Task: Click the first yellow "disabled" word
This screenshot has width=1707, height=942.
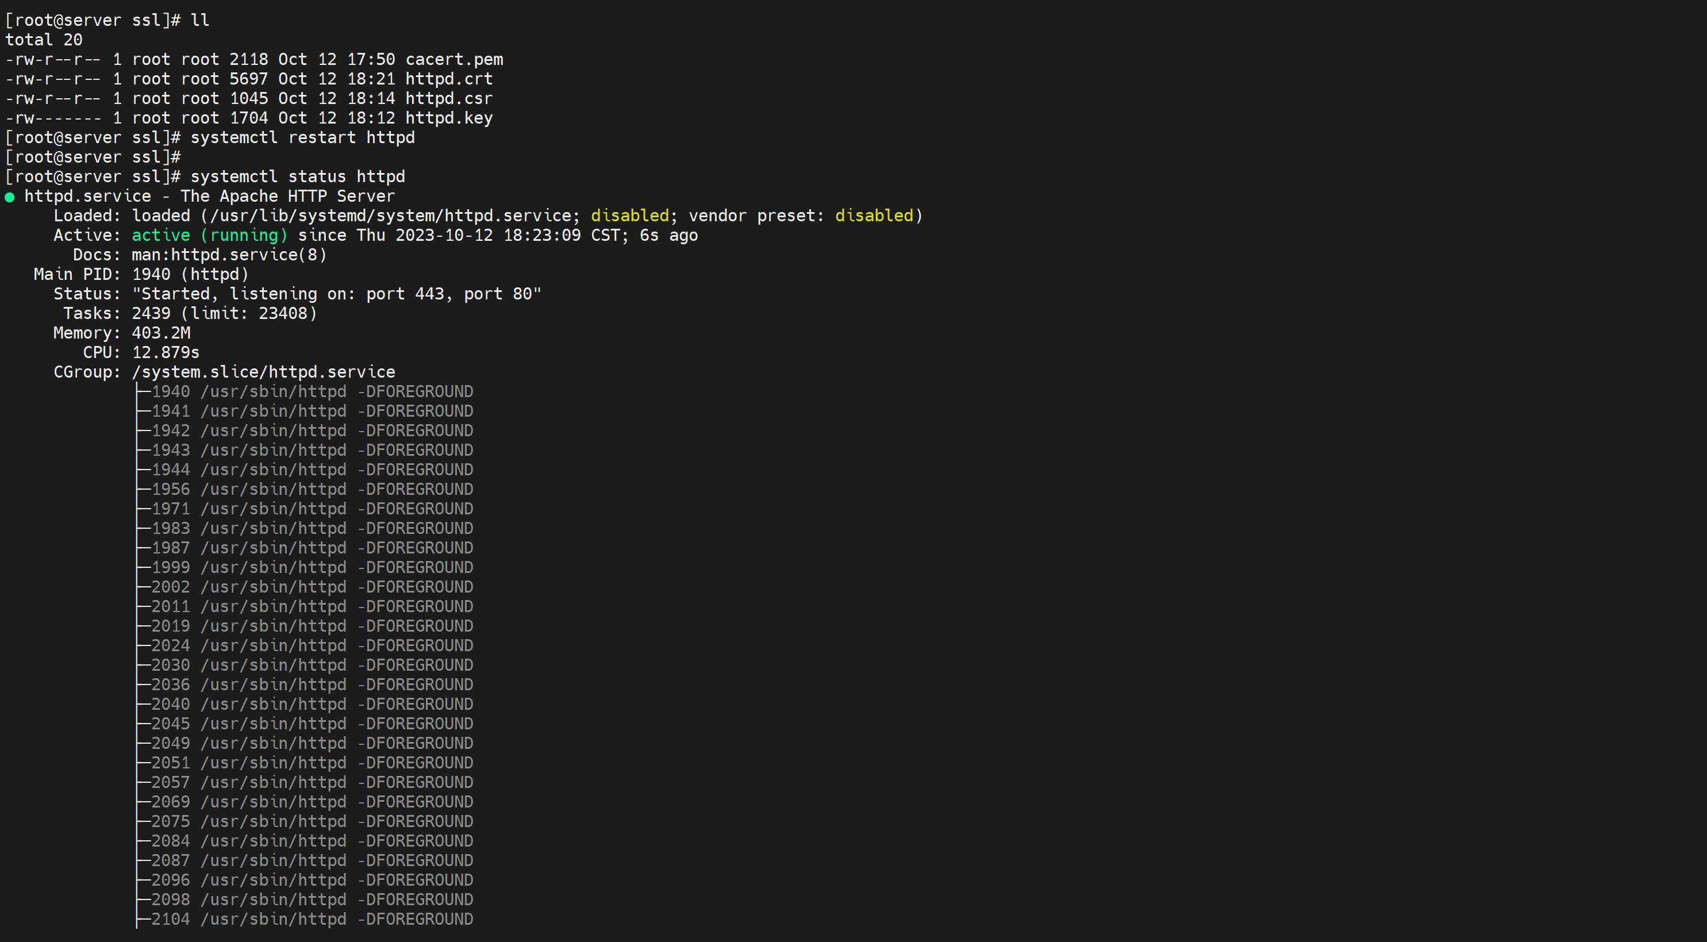Action: [629, 216]
